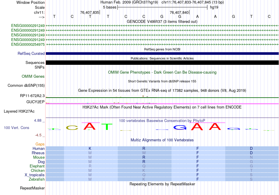Click the reverse-strand arrow label under chr11:
279x195 pixels.
(x=42, y=17)
